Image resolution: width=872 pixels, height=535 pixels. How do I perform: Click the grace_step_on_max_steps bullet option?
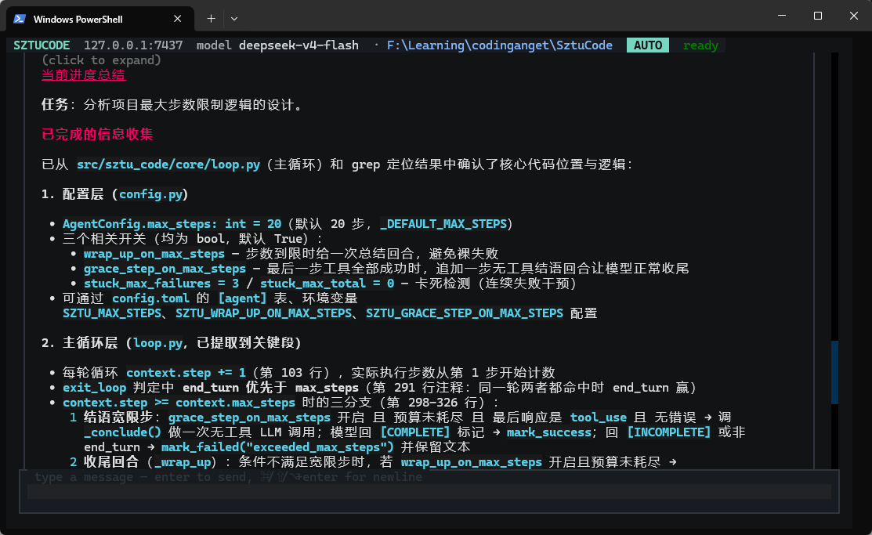(165, 269)
